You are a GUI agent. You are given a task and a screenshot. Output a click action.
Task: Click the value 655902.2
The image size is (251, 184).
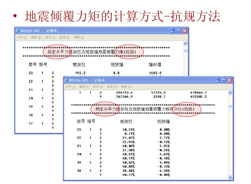199,97
